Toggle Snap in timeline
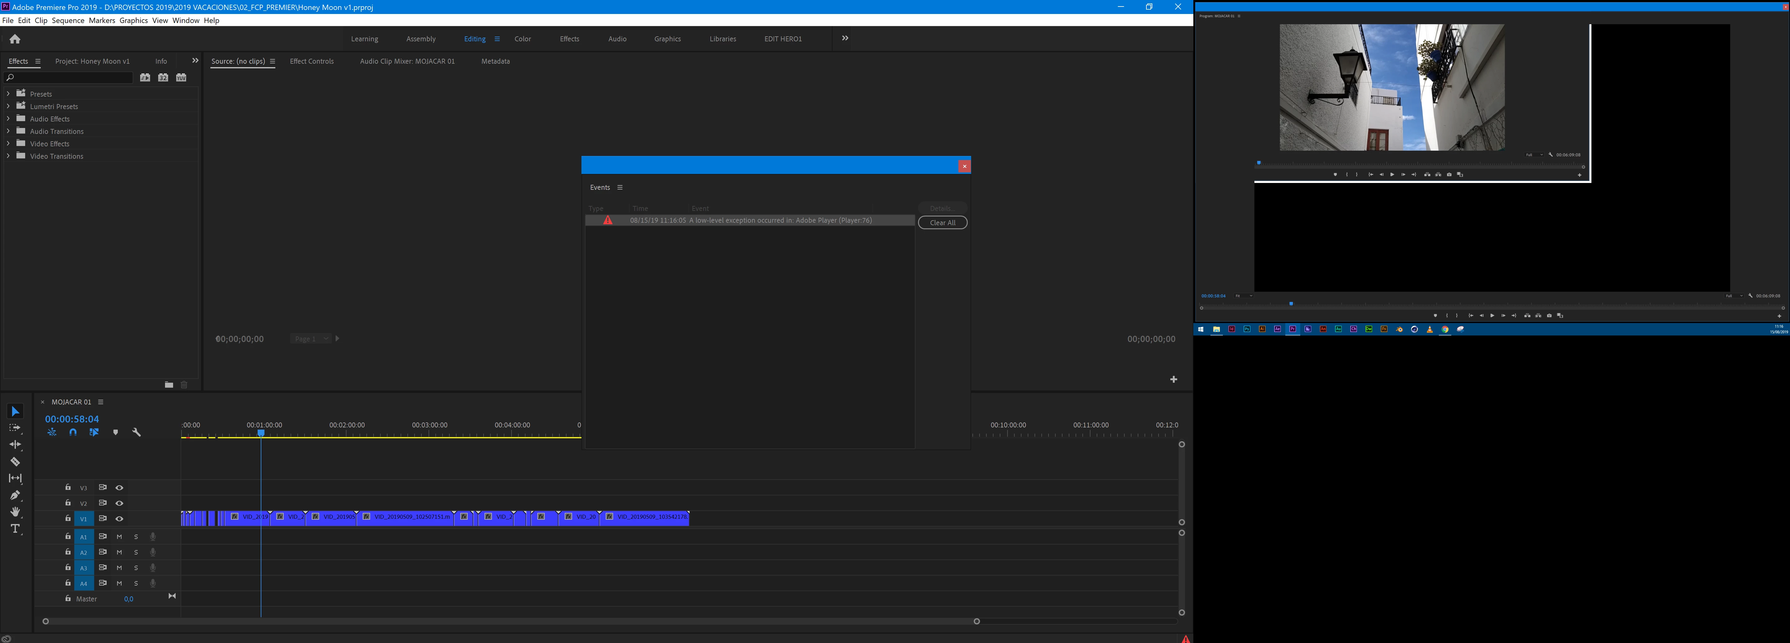 [73, 432]
